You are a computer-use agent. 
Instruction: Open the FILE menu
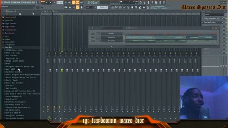2,2
